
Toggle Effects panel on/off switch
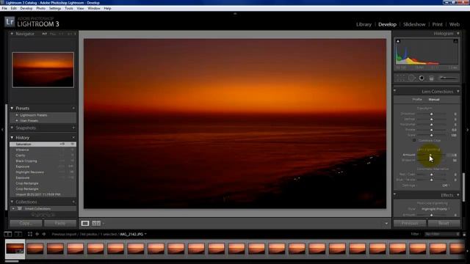395,194
